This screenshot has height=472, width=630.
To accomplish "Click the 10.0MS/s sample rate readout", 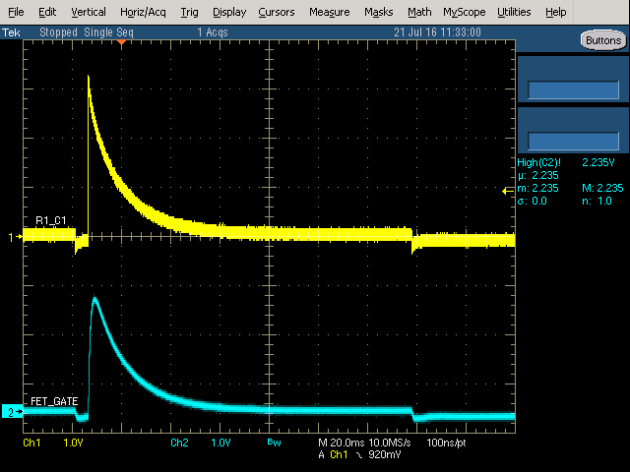I will [x=390, y=442].
